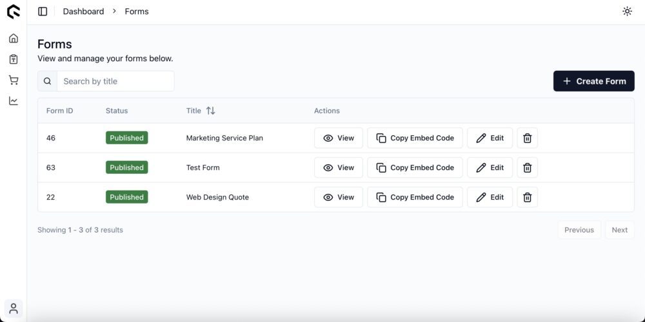View the Web Design Quote form
Screen dimensions: 645x322
click(339, 197)
